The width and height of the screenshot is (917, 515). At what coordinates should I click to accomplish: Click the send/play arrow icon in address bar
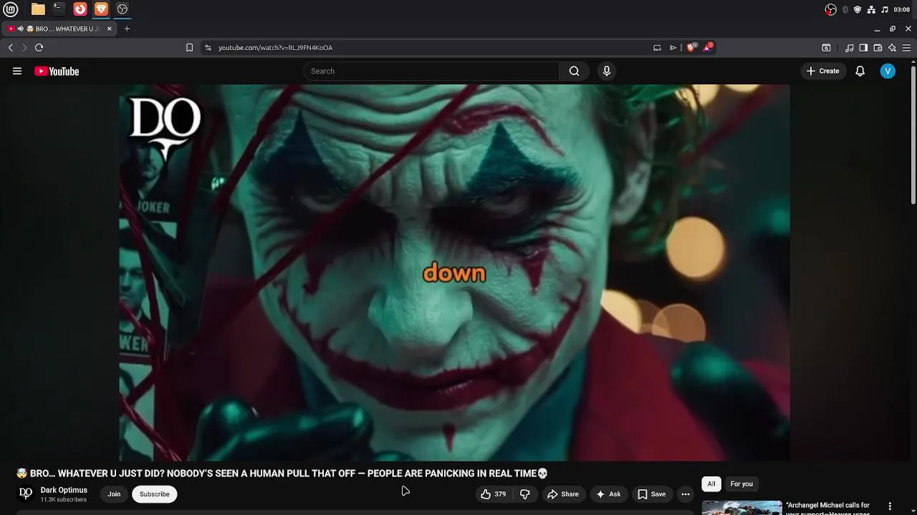pos(673,47)
